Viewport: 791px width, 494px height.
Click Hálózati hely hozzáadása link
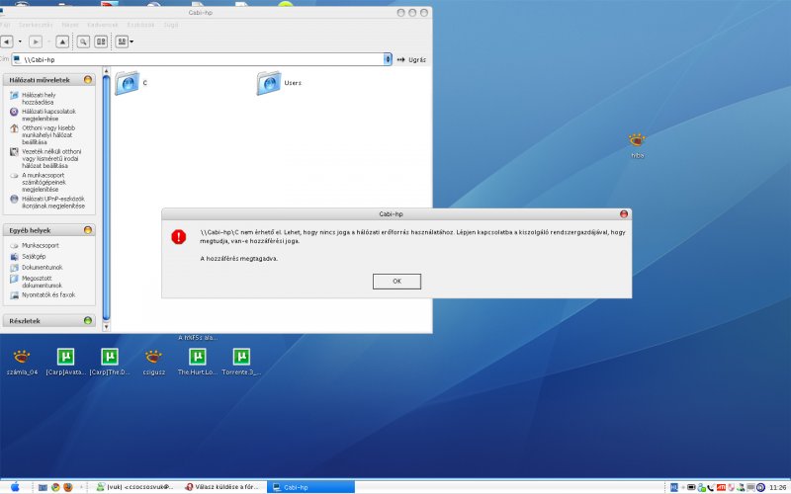[x=39, y=98]
